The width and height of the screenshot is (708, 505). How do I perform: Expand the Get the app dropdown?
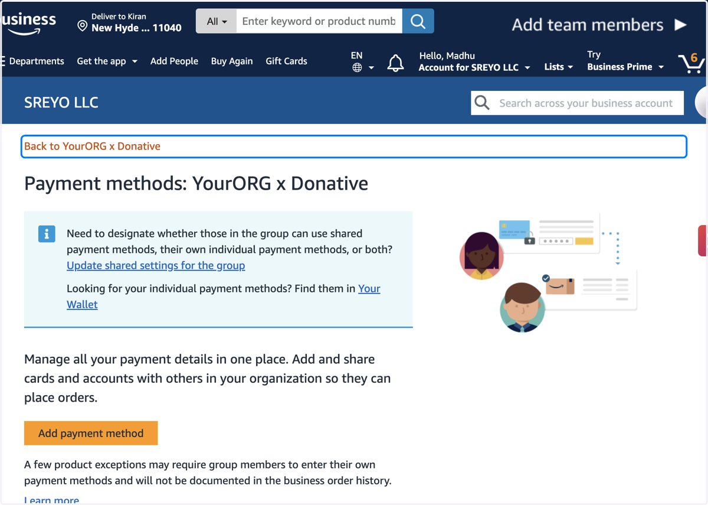107,61
